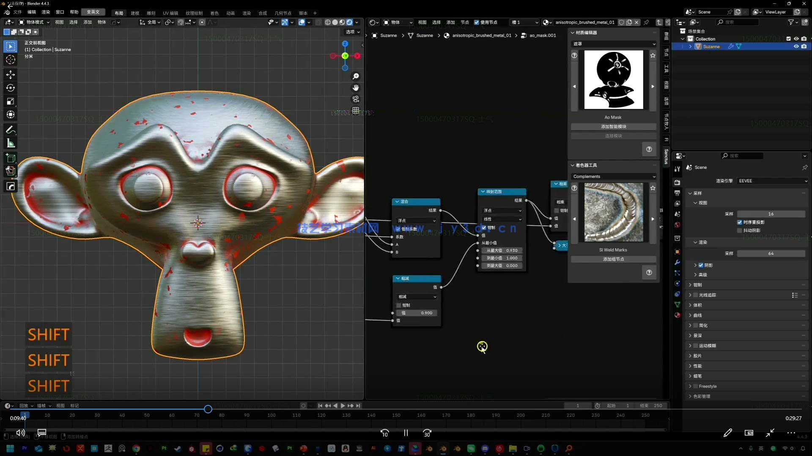This screenshot has height=456, width=812.
Task: Click the 3D cursor tool
Action: tap(11, 60)
